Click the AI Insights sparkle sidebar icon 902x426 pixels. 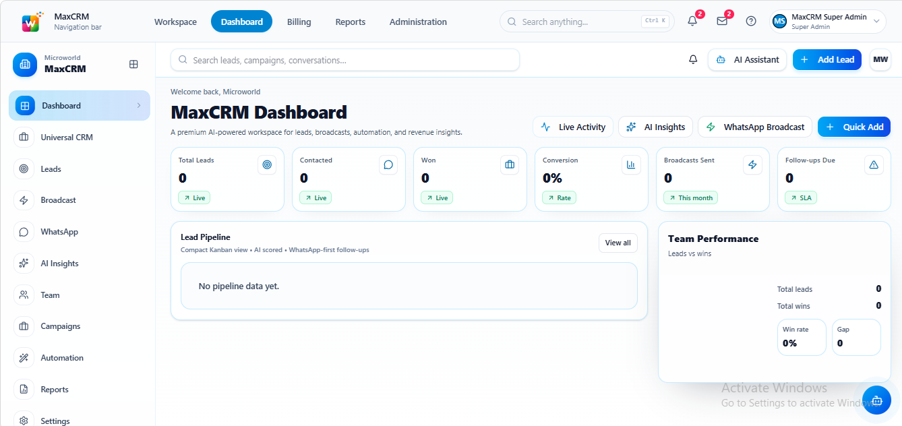(24, 264)
